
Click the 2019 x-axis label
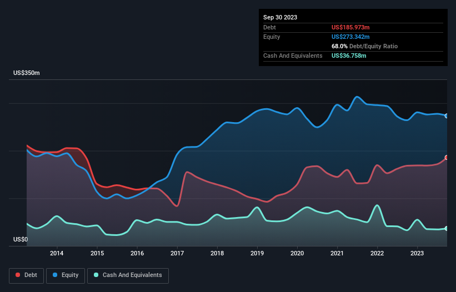257,253
